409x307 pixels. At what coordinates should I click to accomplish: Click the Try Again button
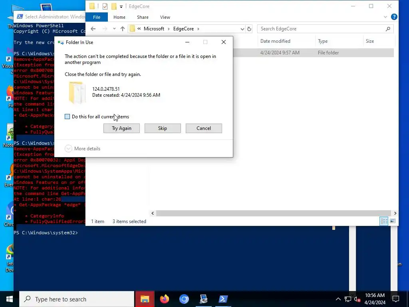pos(121,128)
